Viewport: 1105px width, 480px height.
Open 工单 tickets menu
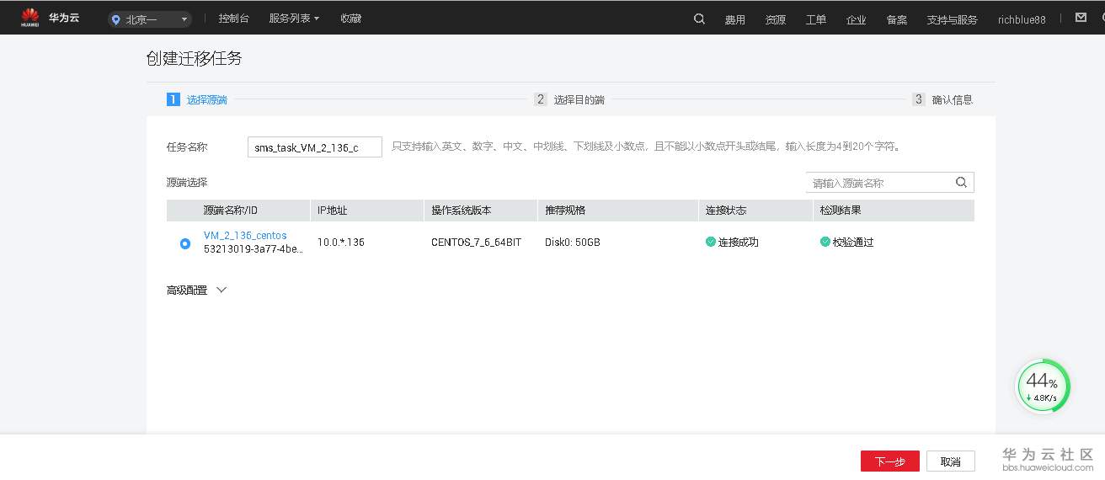tap(816, 19)
